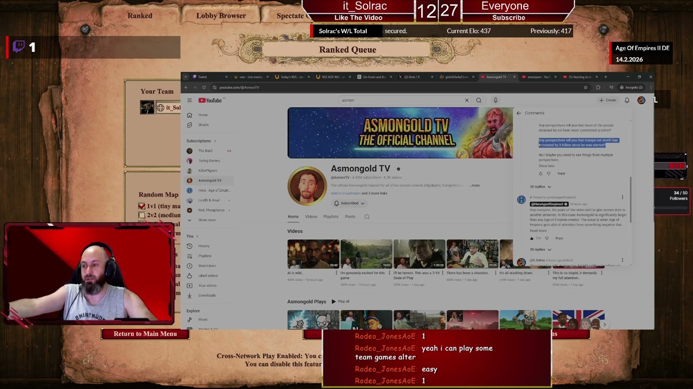This screenshot has width=693, height=389.
Task: Open options menu on HeraAgeofEmpires2 comment
Action: 622,198
